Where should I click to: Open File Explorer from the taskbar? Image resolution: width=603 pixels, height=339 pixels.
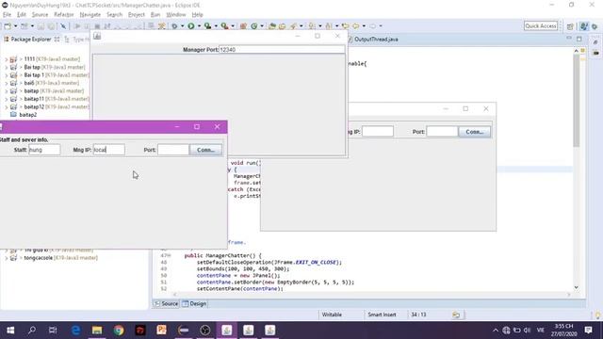tap(97, 331)
